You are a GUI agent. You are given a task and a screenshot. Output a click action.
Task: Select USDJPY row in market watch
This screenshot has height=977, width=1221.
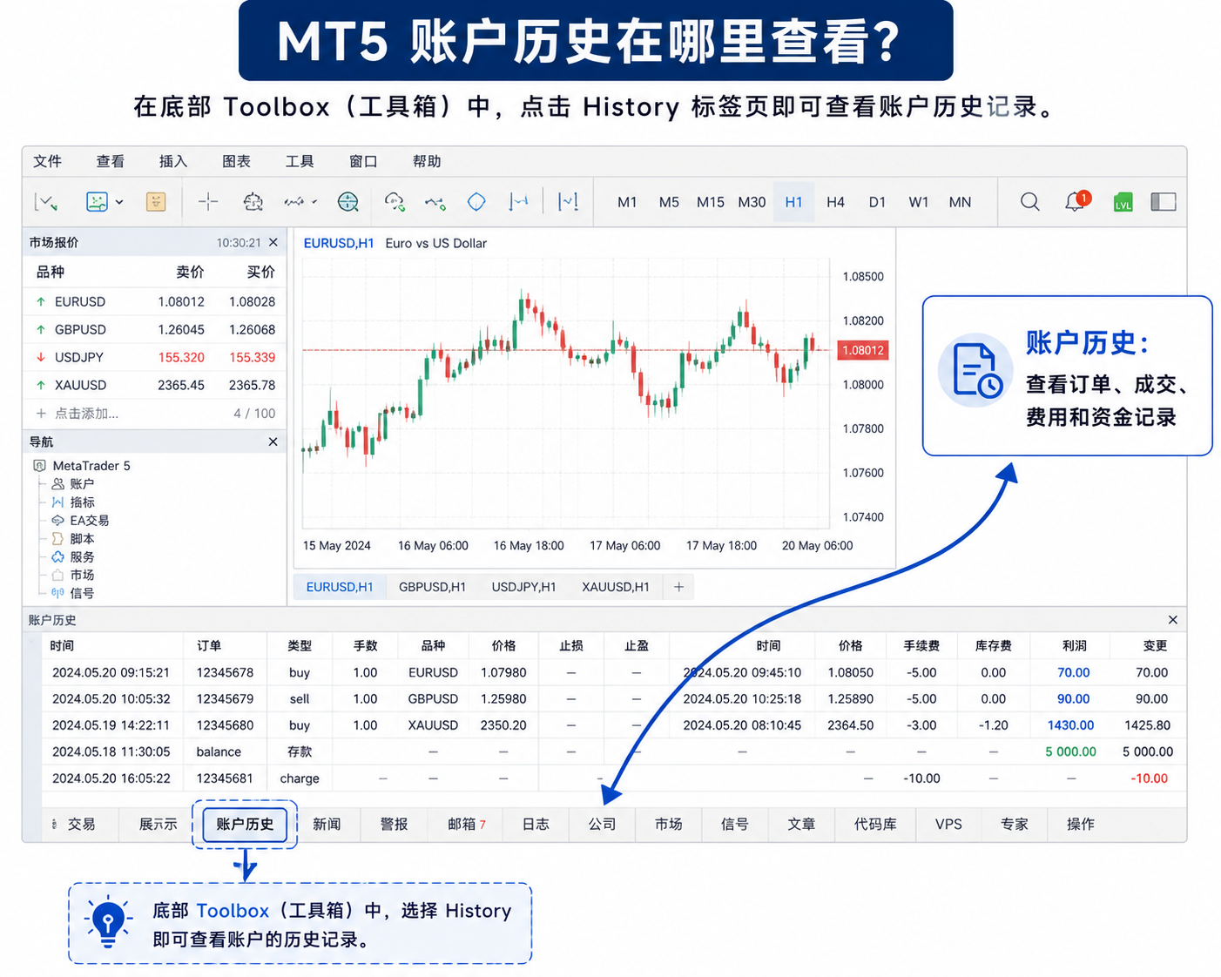[155, 357]
